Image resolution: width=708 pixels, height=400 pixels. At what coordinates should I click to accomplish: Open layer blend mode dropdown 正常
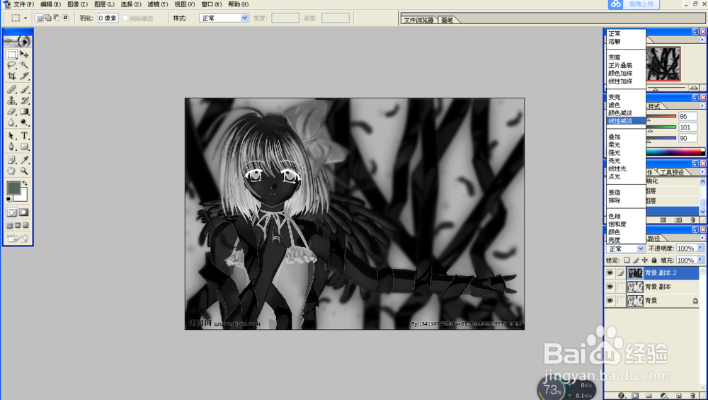point(625,248)
